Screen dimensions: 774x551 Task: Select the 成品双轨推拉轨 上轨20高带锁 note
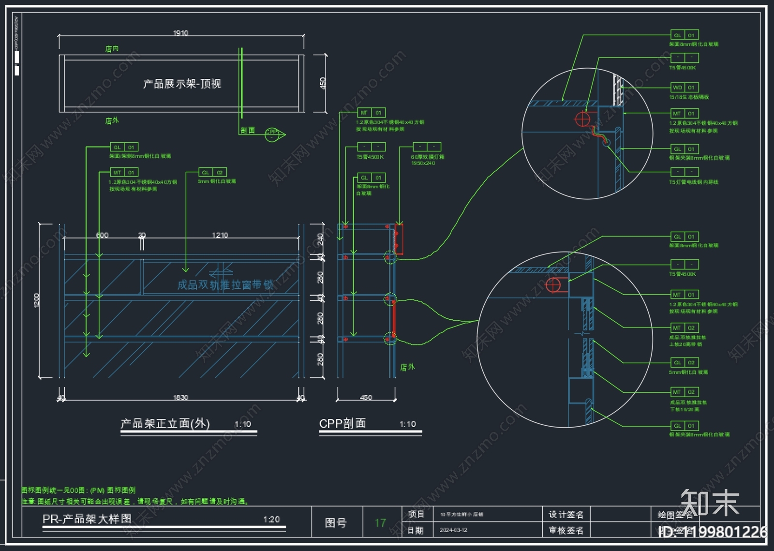(687, 341)
